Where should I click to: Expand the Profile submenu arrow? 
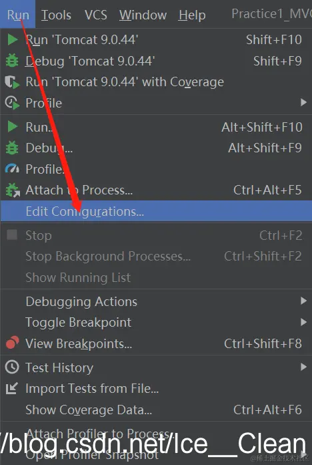[x=303, y=103]
